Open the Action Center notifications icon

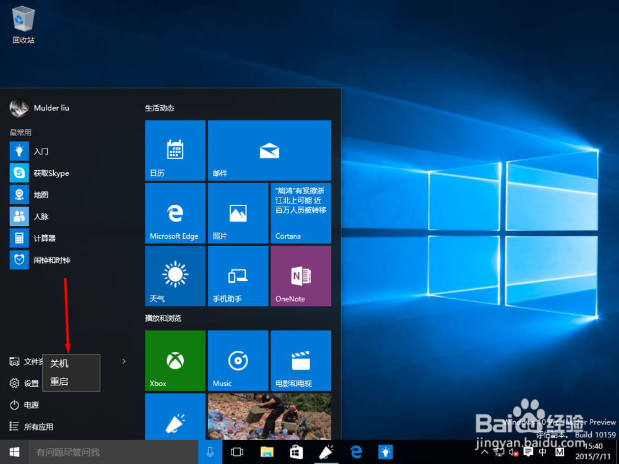coord(528,452)
